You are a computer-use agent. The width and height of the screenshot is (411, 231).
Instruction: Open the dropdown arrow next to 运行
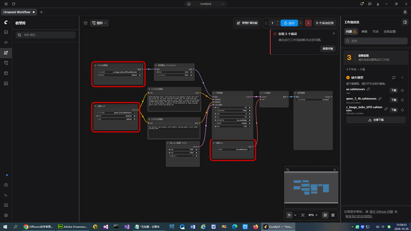[x=301, y=23]
